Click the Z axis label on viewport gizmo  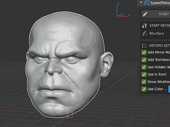(x=118, y=4)
